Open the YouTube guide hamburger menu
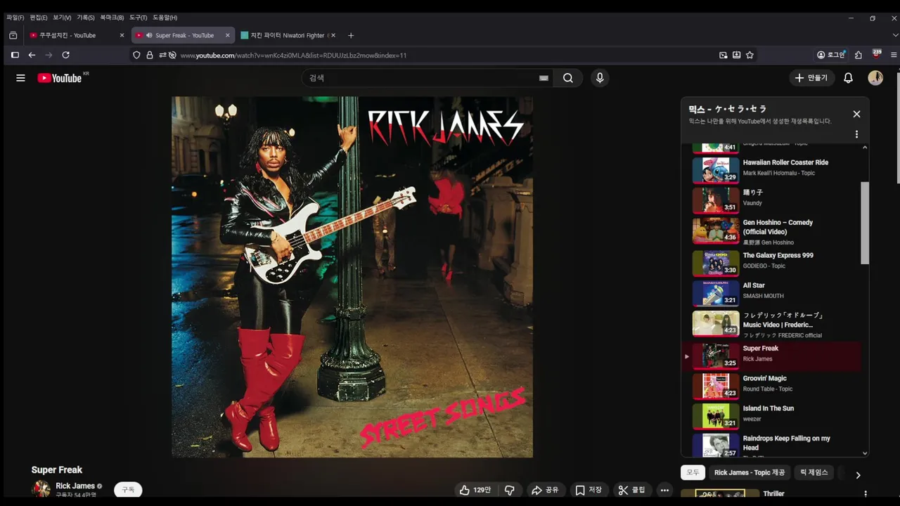Viewport: 900px width, 506px height. tap(20, 78)
